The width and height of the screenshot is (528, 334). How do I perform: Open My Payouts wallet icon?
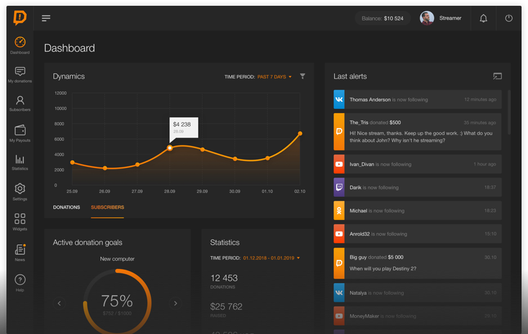(20, 133)
